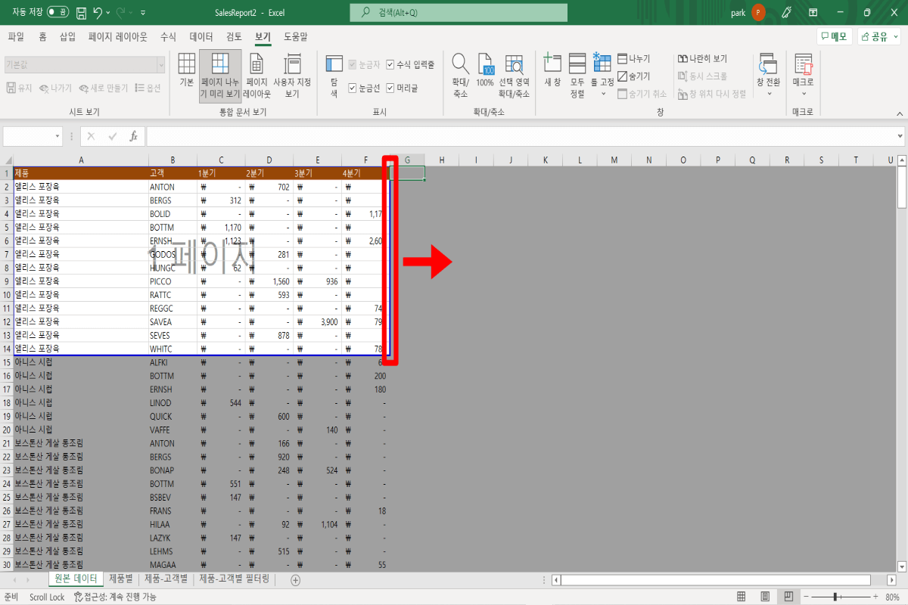Switch to the 페이지 레이아웃 ribbon tab
The height and width of the screenshot is (605, 908).
tap(118, 36)
